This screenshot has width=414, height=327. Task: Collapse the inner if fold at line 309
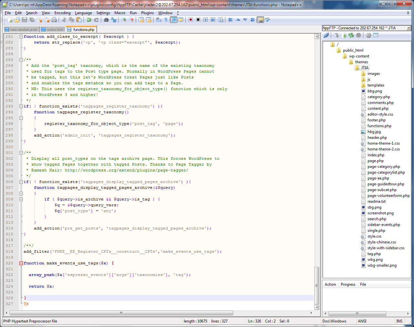coord(21,199)
